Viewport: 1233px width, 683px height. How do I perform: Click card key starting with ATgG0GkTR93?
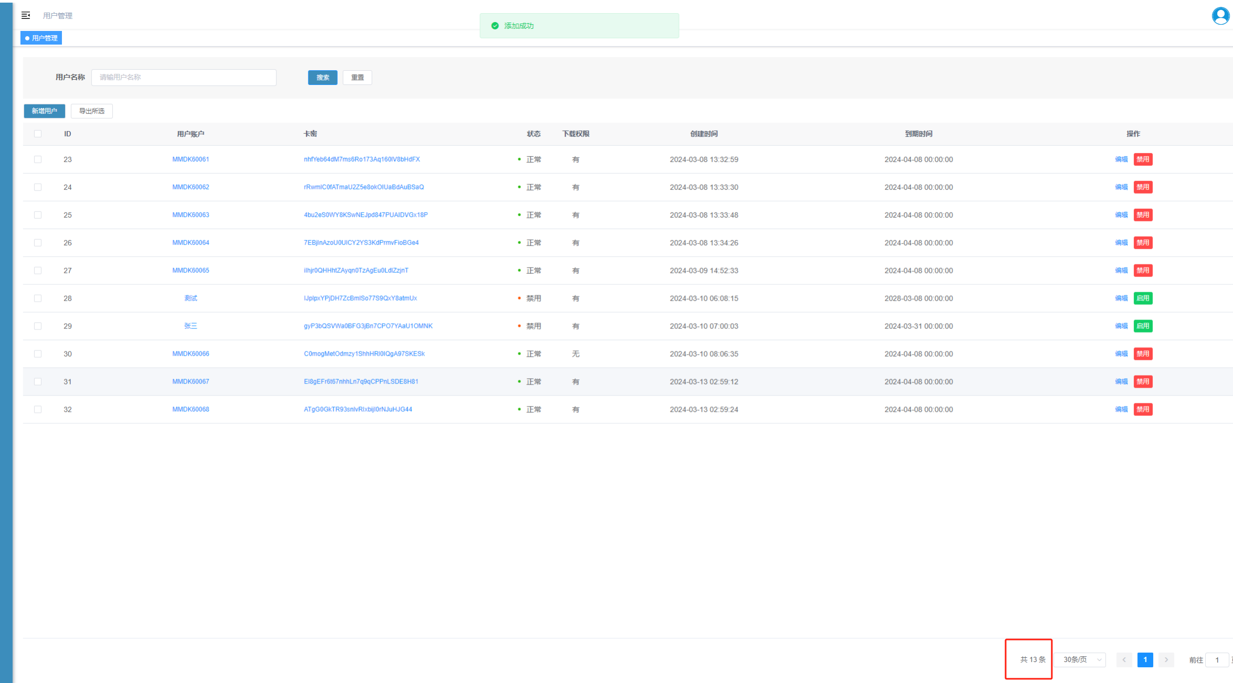pos(358,410)
